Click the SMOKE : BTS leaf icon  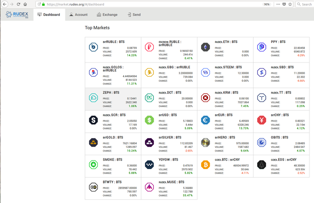tap(93, 165)
